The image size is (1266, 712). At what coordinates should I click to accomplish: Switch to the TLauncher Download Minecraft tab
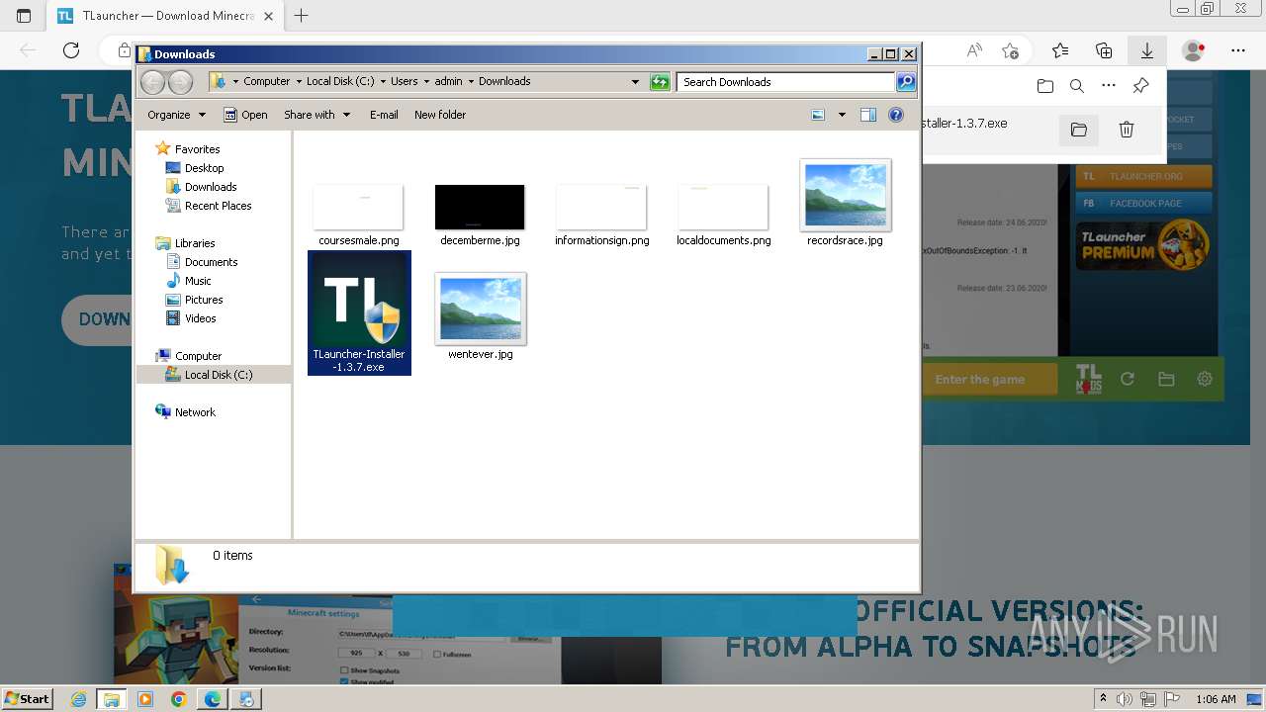[x=165, y=16]
